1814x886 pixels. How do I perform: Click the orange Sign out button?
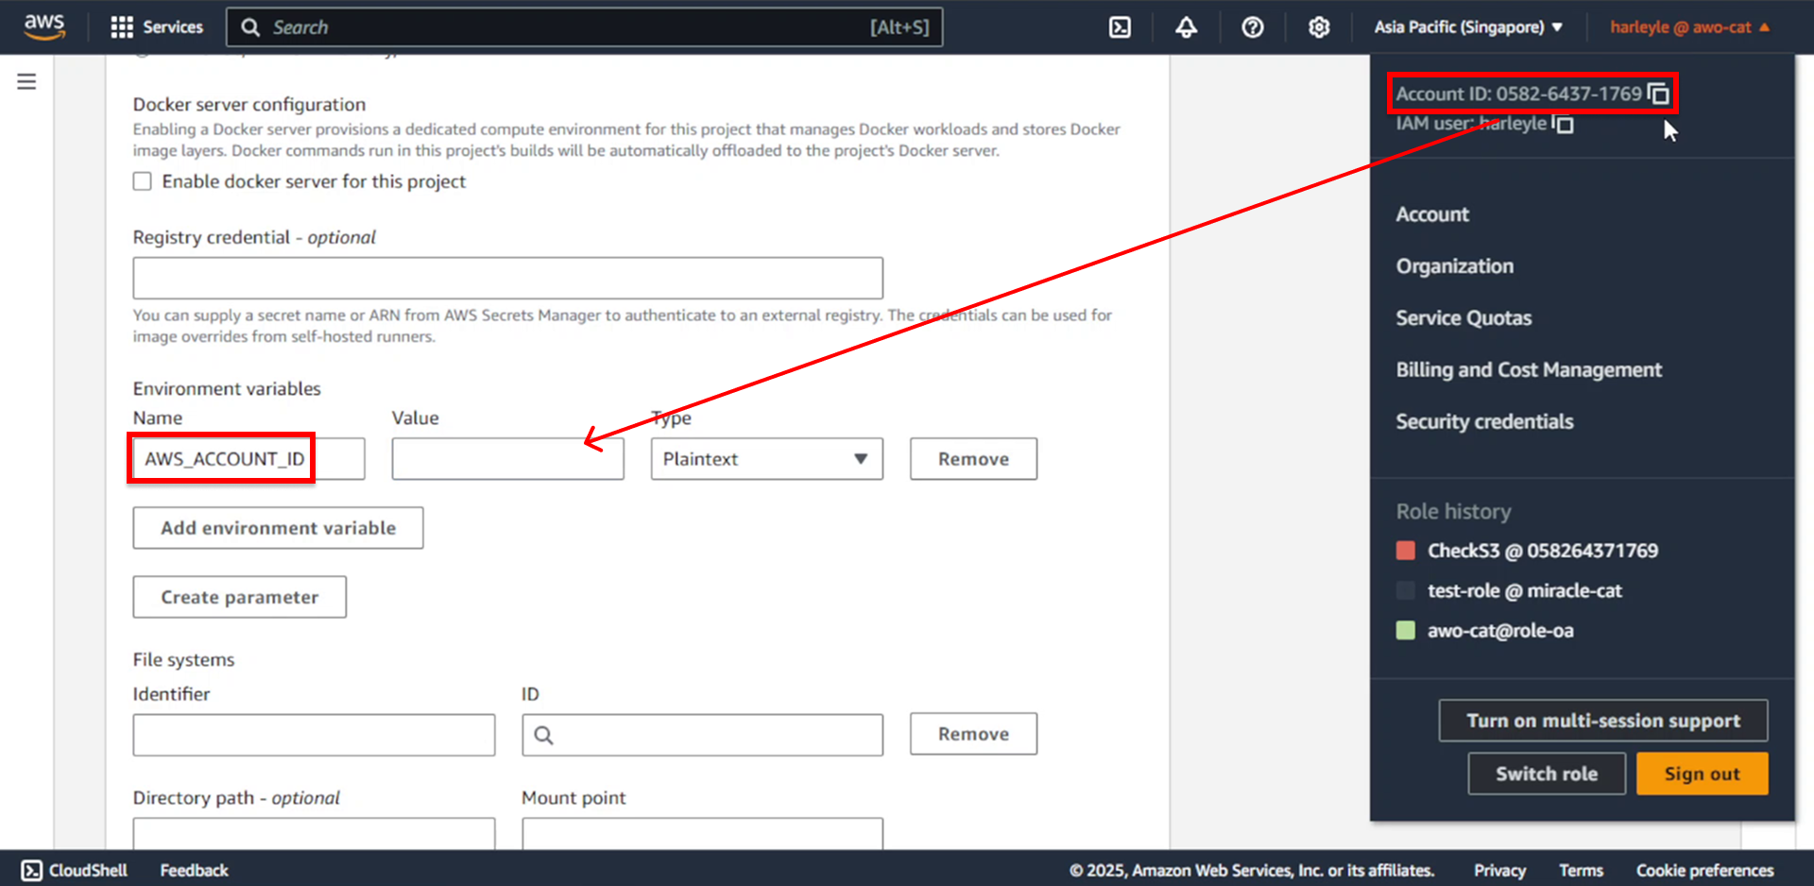pyautogui.click(x=1702, y=774)
